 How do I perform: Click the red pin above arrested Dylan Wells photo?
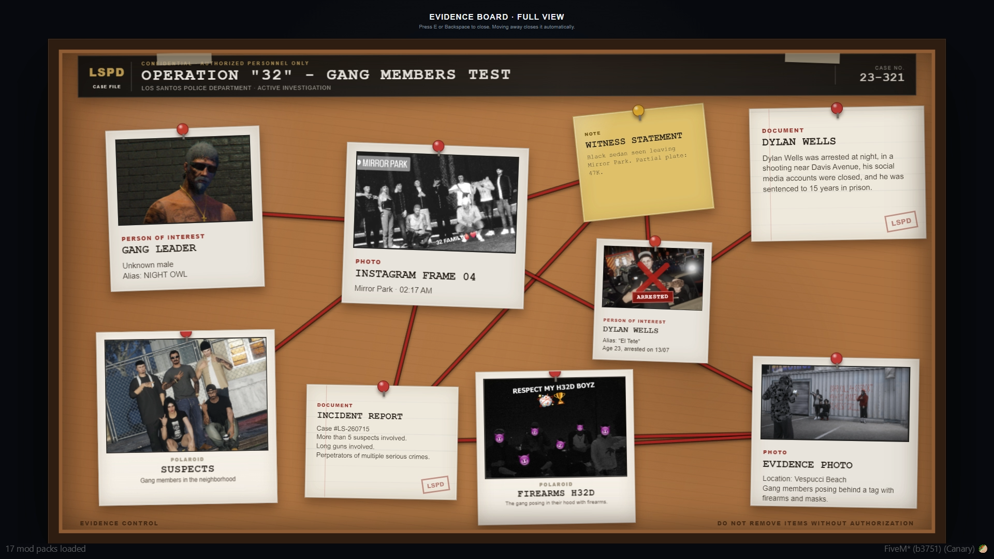655,241
